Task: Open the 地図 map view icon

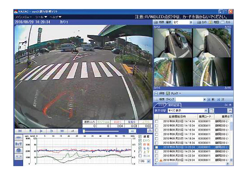Action: (211, 22)
